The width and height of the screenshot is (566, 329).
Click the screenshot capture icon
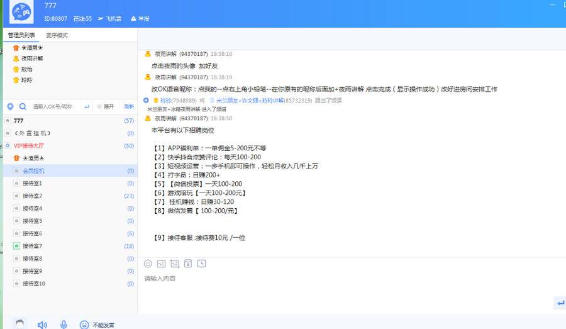point(174,264)
